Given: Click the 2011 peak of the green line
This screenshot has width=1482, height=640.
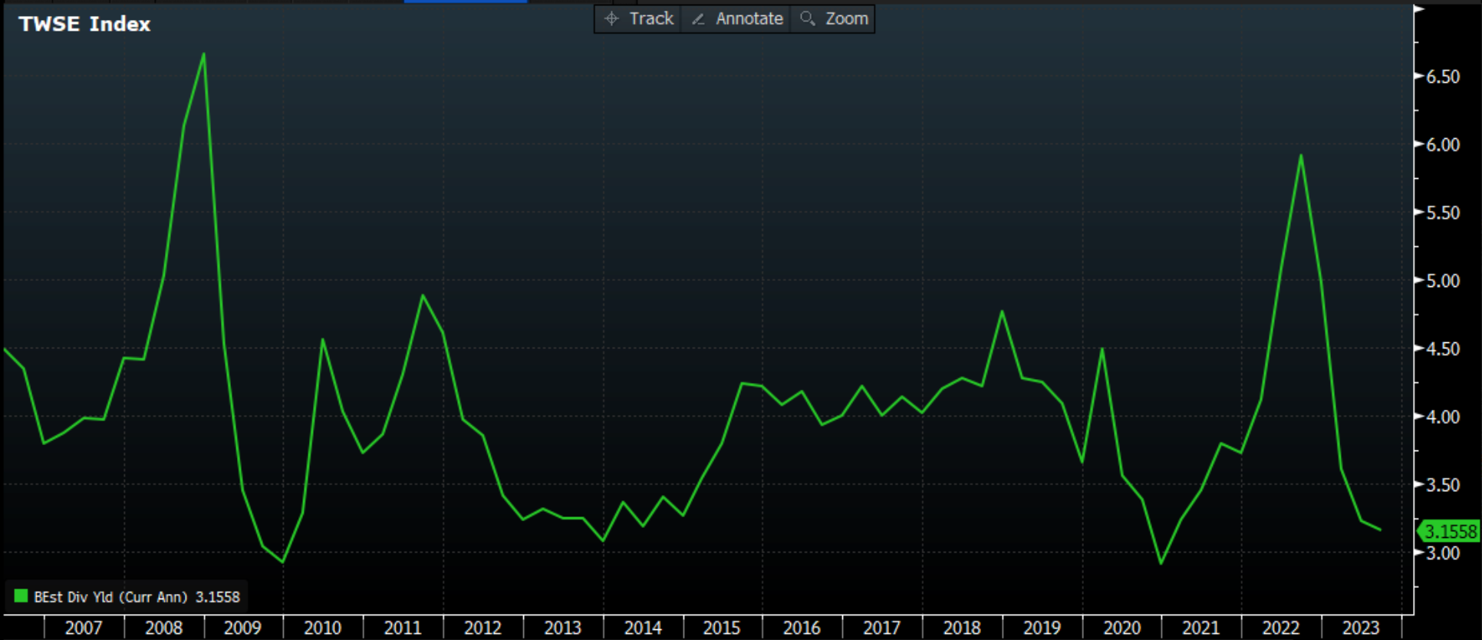Looking at the screenshot, I should 423,295.
